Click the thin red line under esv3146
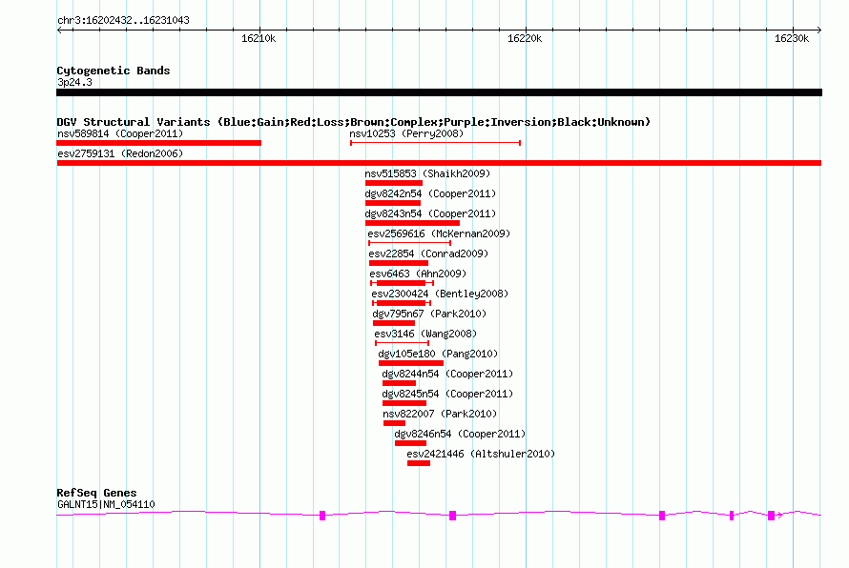Viewport: 849px width, 568px height. [x=403, y=343]
